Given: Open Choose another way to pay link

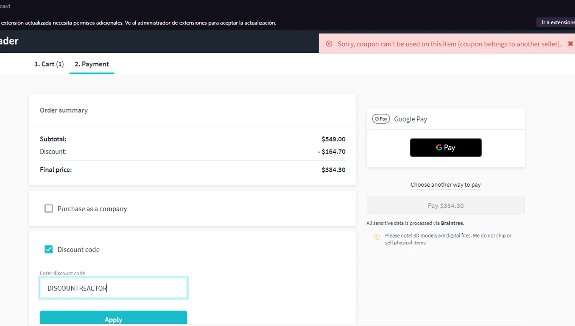Looking at the screenshot, I should (x=445, y=185).
